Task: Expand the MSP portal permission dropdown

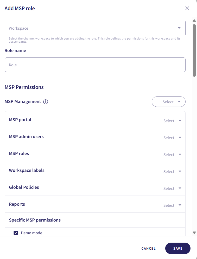Action: click(172, 121)
